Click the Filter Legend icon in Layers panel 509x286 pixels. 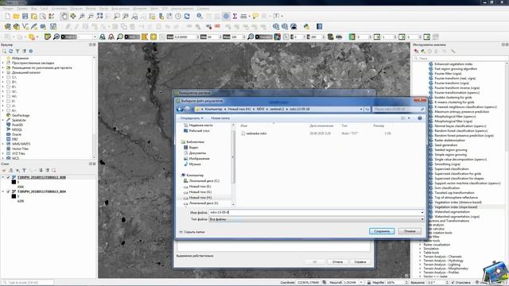[x=24, y=170]
